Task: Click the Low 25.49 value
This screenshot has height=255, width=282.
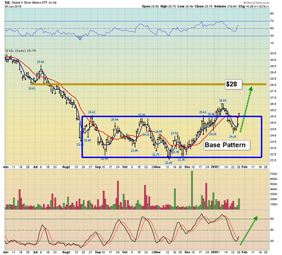Action: (185, 6)
